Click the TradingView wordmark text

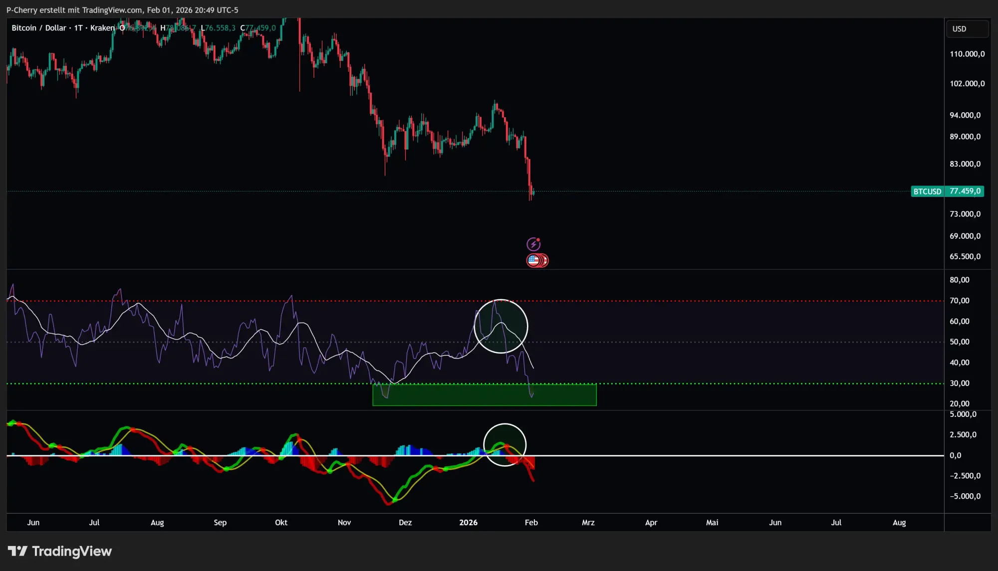click(72, 551)
